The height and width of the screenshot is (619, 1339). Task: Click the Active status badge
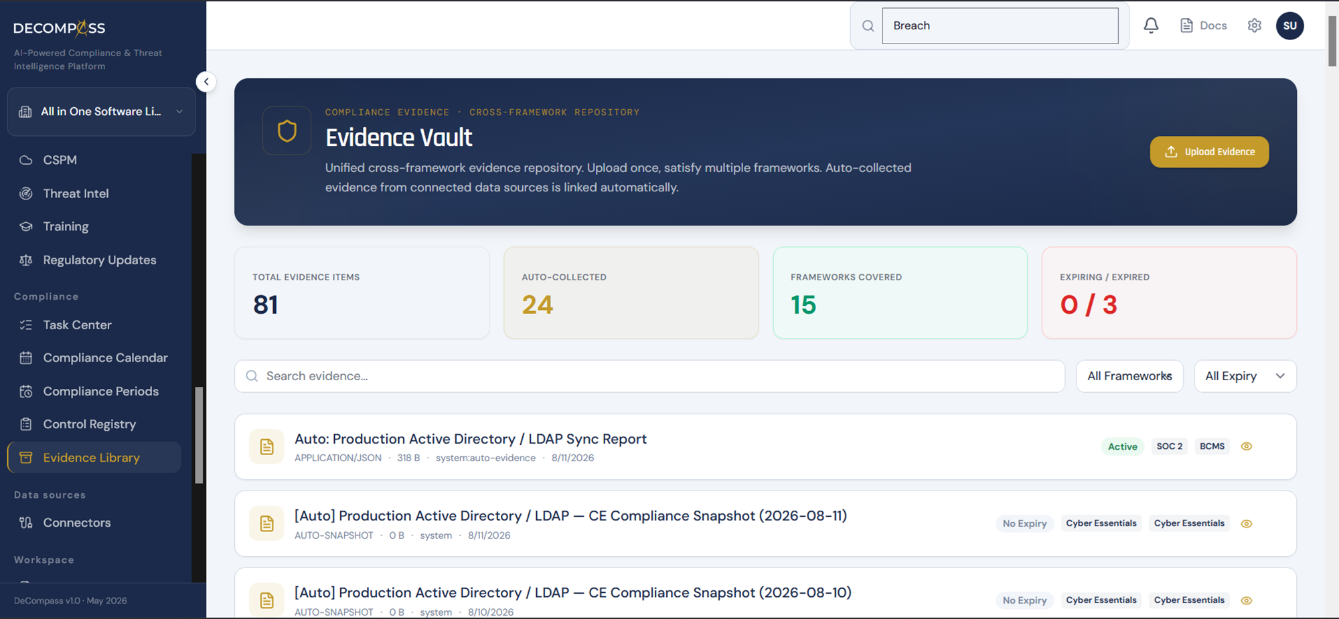pos(1122,446)
